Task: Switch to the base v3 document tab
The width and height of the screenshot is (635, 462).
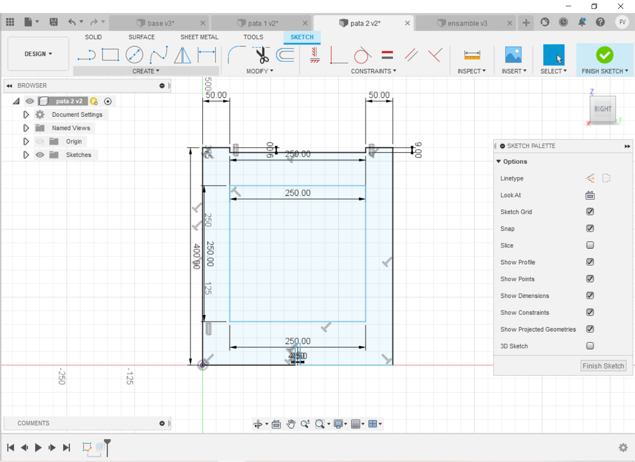Action: [161, 23]
